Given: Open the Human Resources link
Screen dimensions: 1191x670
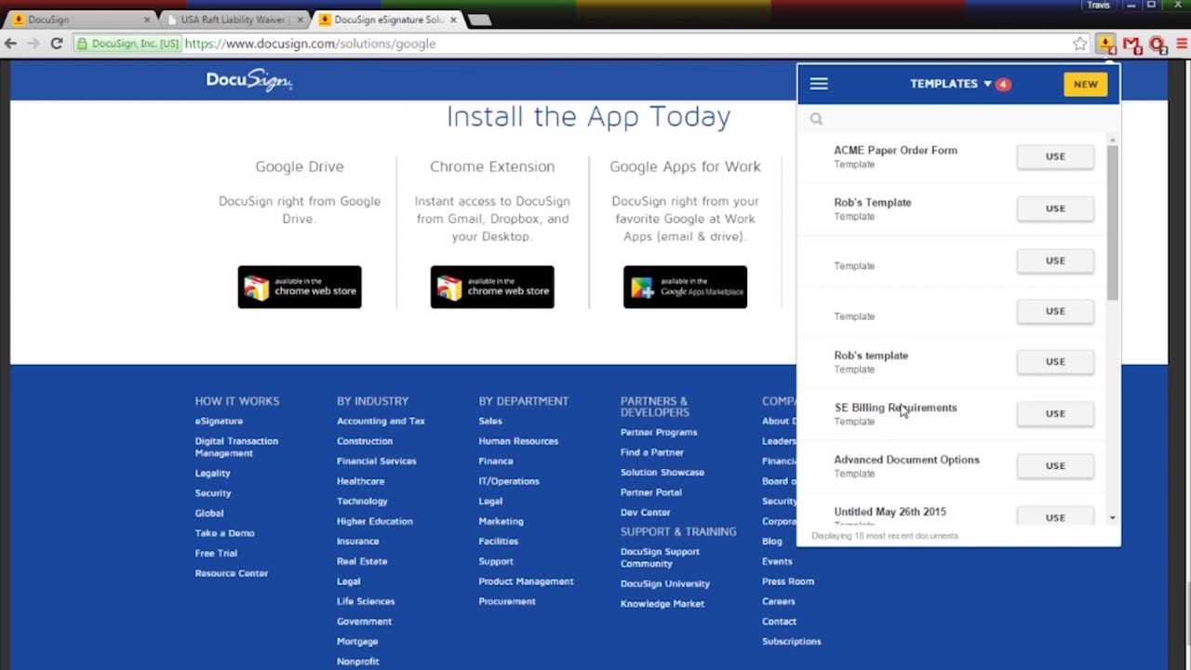Looking at the screenshot, I should click(518, 441).
